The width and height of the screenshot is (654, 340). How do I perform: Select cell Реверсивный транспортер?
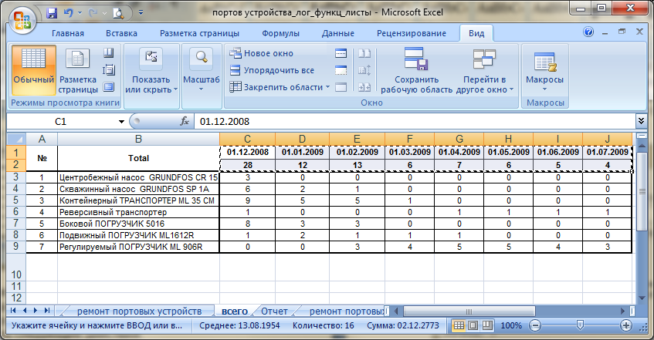pyautogui.click(x=138, y=212)
